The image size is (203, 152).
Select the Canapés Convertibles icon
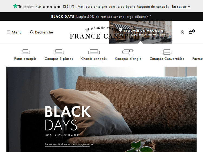(167, 52)
